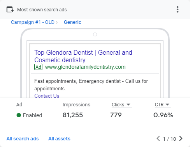This screenshot has height=147, width=190.
Task: Open the CTR metric dropdown
Action: click(x=162, y=105)
